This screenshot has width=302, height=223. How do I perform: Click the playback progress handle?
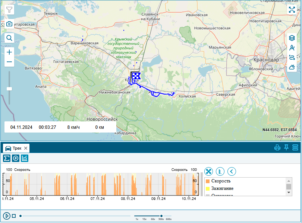[x=21, y=216]
